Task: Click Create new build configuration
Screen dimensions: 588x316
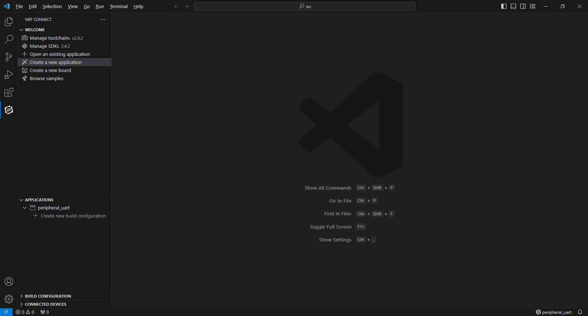Action: tap(73, 216)
